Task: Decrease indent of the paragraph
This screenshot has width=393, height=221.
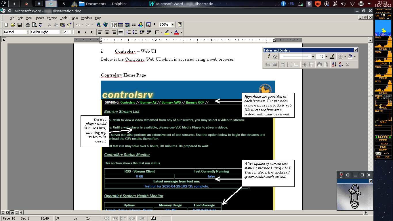Action: (142, 32)
